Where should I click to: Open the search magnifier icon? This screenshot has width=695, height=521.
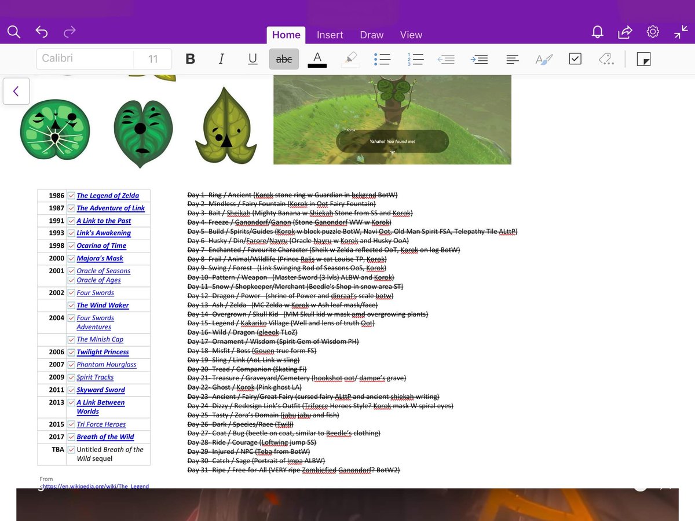[14, 32]
